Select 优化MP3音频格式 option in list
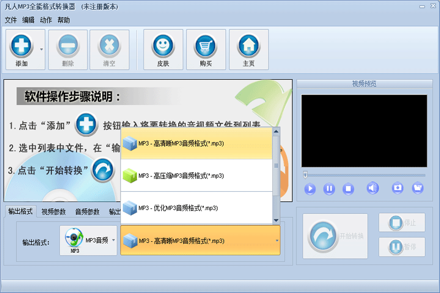The image size is (440, 293). click(x=196, y=208)
